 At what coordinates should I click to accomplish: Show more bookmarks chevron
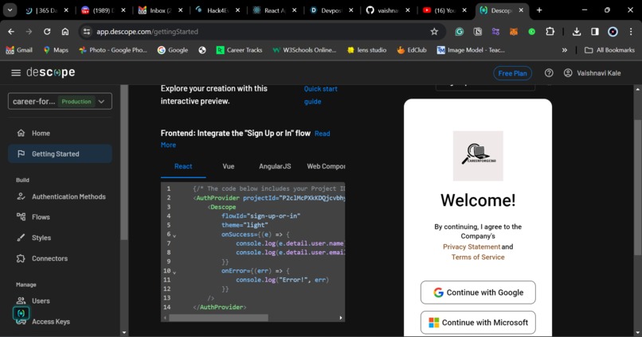point(565,50)
